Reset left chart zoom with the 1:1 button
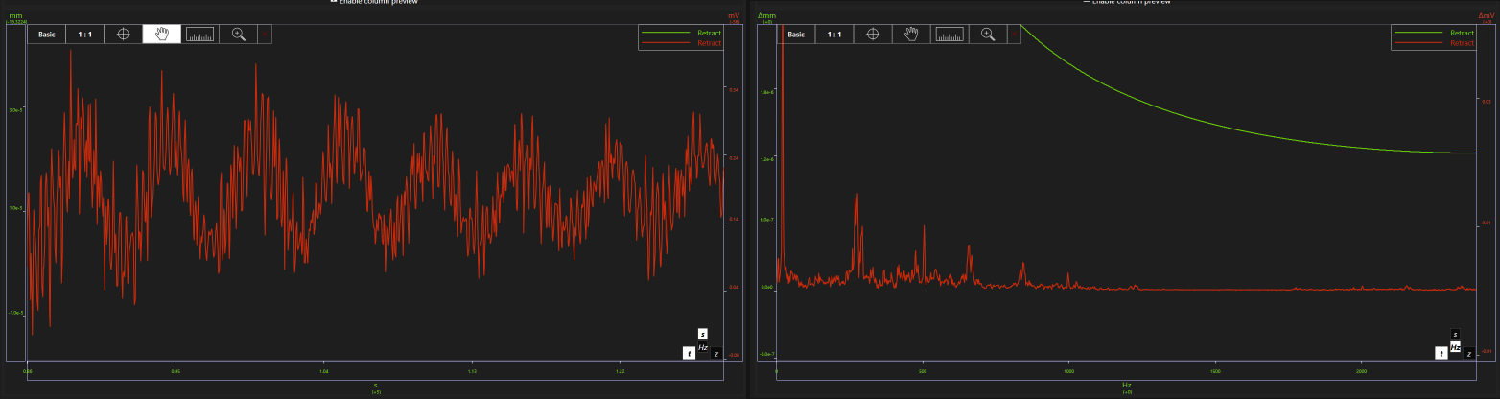Viewport: 1500px width, 399px height. tap(85, 35)
